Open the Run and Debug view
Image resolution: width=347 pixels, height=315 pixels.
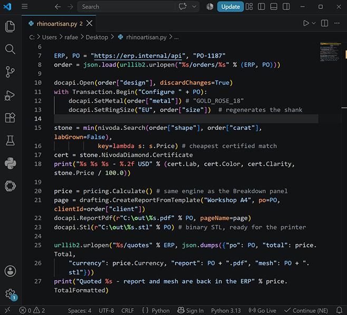(x=10, y=95)
